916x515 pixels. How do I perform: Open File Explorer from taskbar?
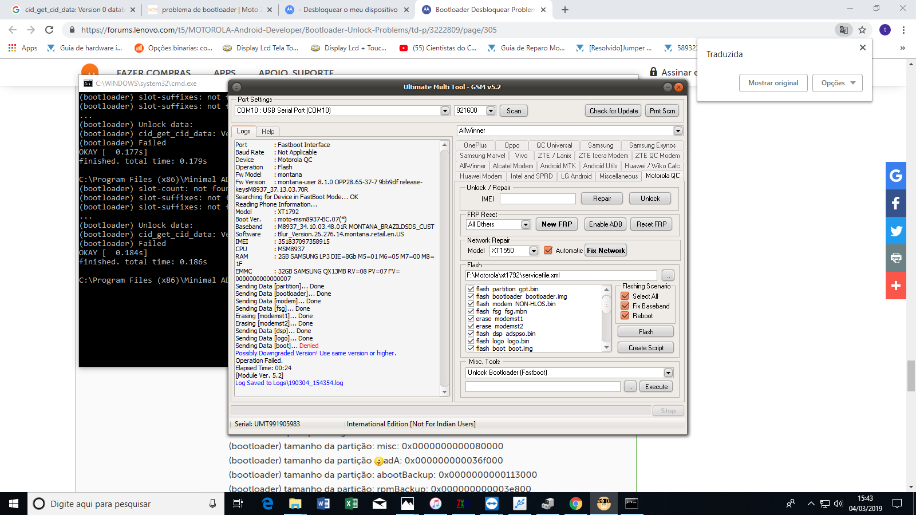click(295, 504)
